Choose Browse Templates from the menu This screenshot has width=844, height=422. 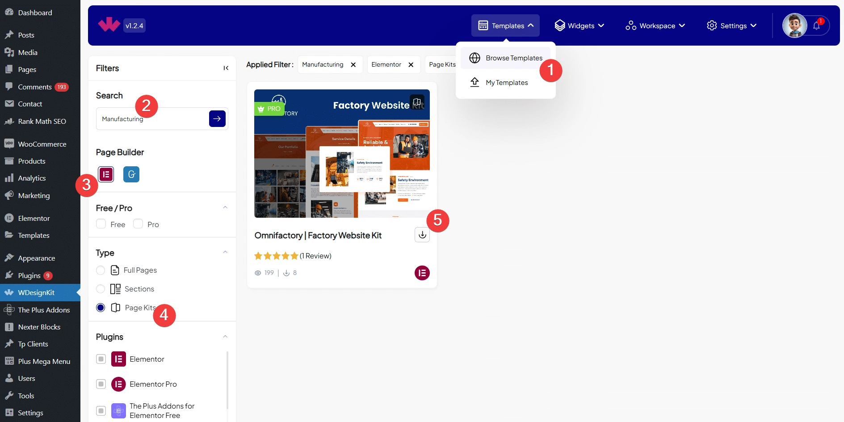click(514, 58)
